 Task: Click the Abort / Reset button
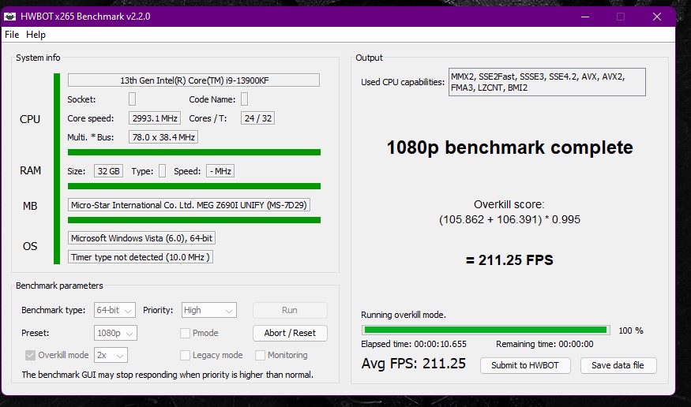[290, 333]
